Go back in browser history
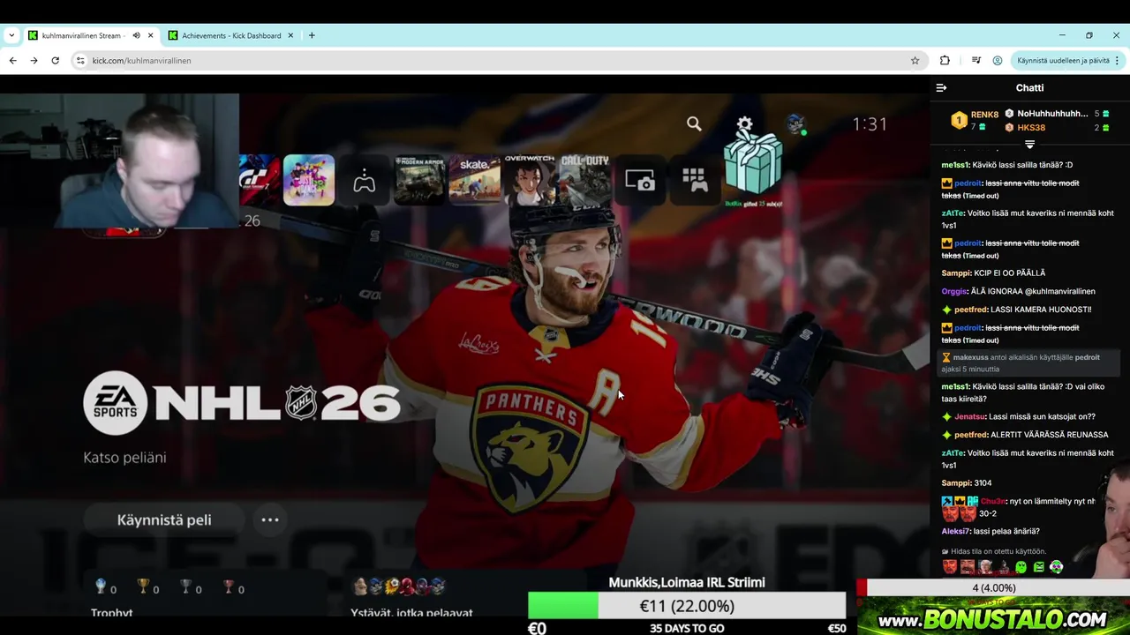This screenshot has height=635, width=1130. click(12, 61)
